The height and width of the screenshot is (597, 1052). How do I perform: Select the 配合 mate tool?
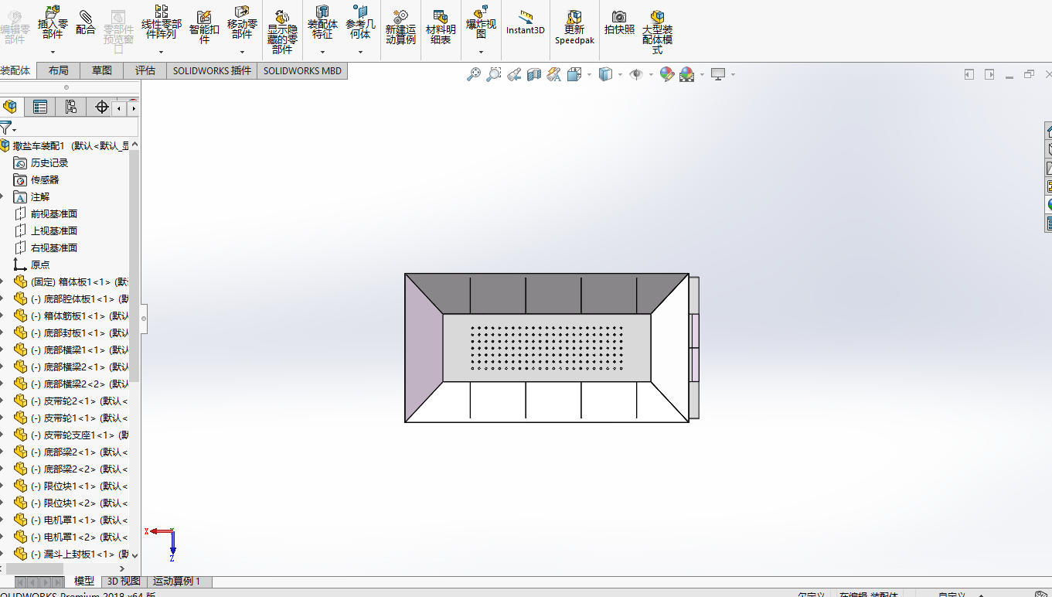(86, 22)
